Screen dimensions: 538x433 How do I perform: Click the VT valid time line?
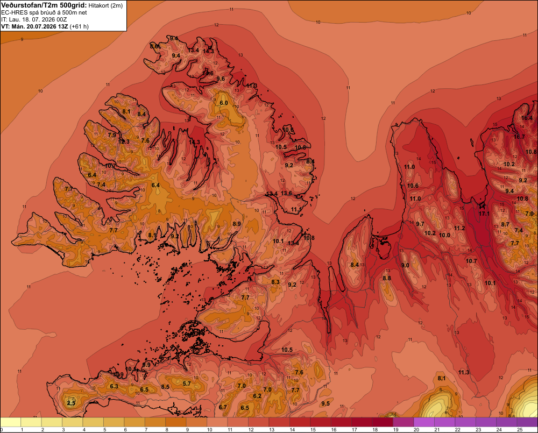pyautogui.click(x=45, y=26)
